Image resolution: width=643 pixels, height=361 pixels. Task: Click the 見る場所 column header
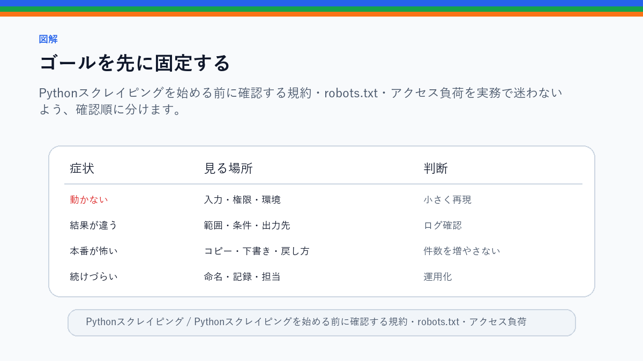point(228,168)
